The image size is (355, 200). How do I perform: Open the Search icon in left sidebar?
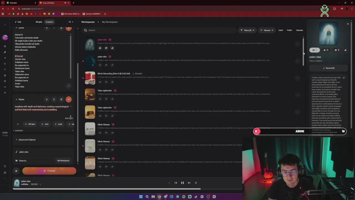[x=5, y=69]
